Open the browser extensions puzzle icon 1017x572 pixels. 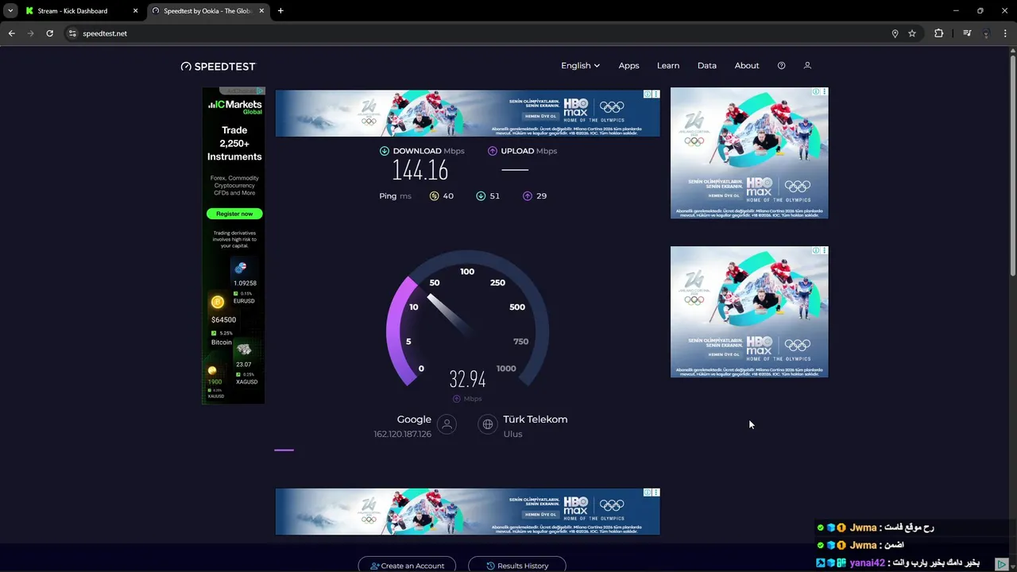(939, 33)
